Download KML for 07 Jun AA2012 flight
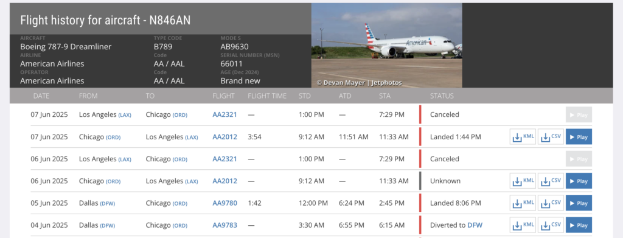 tap(523, 137)
